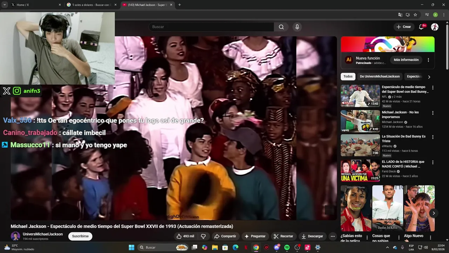Open Chrome three-dot menu
This screenshot has width=449, height=253.
pyautogui.click(x=444, y=15)
